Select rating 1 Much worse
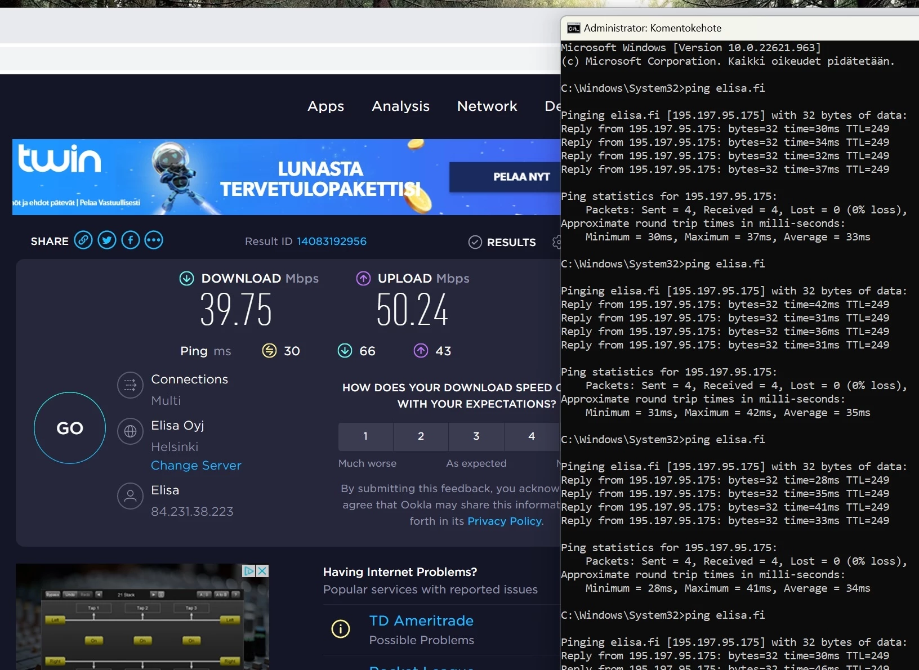This screenshot has height=670, width=919. pyautogui.click(x=365, y=436)
